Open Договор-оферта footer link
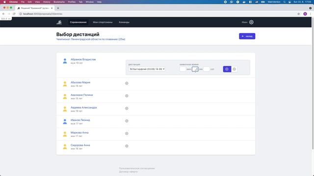Viewport: 314px width, 176px height. click(x=128, y=172)
